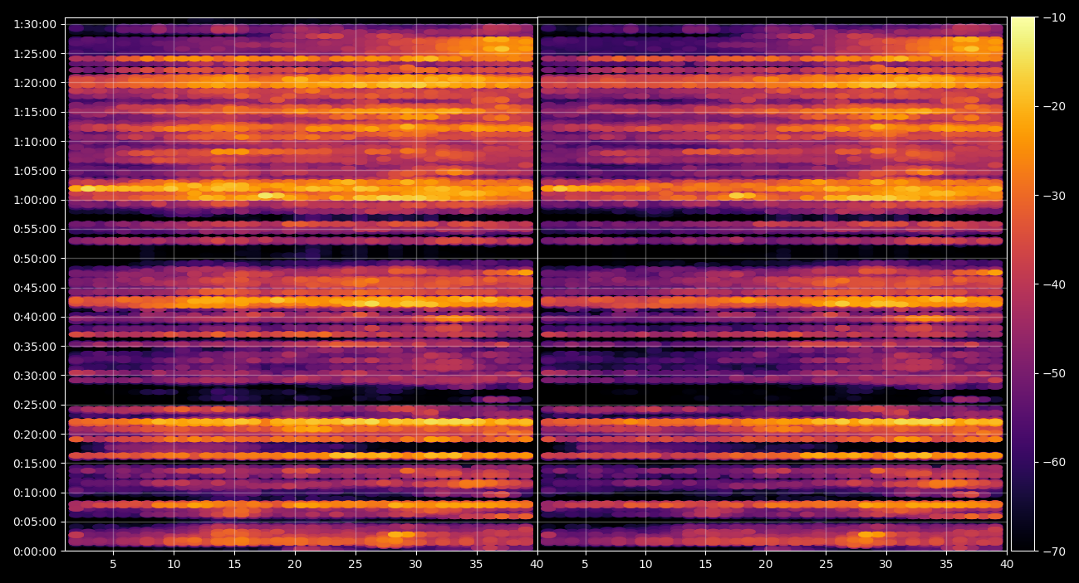
Task: Select the 1:20:00 time label
Action: click(x=35, y=83)
